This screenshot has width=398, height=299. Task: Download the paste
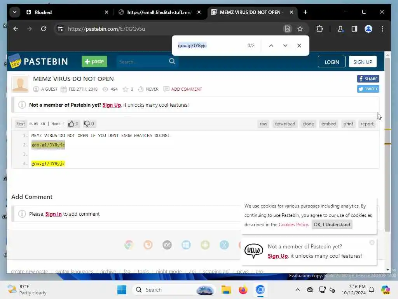[x=285, y=124]
